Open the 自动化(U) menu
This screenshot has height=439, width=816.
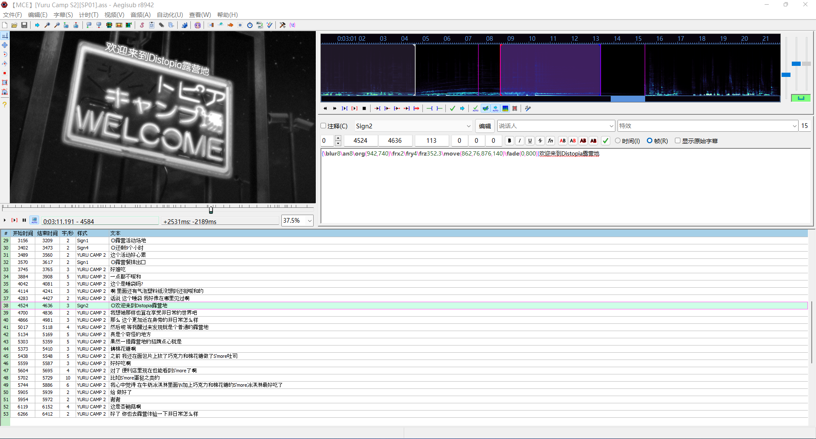click(x=170, y=15)
